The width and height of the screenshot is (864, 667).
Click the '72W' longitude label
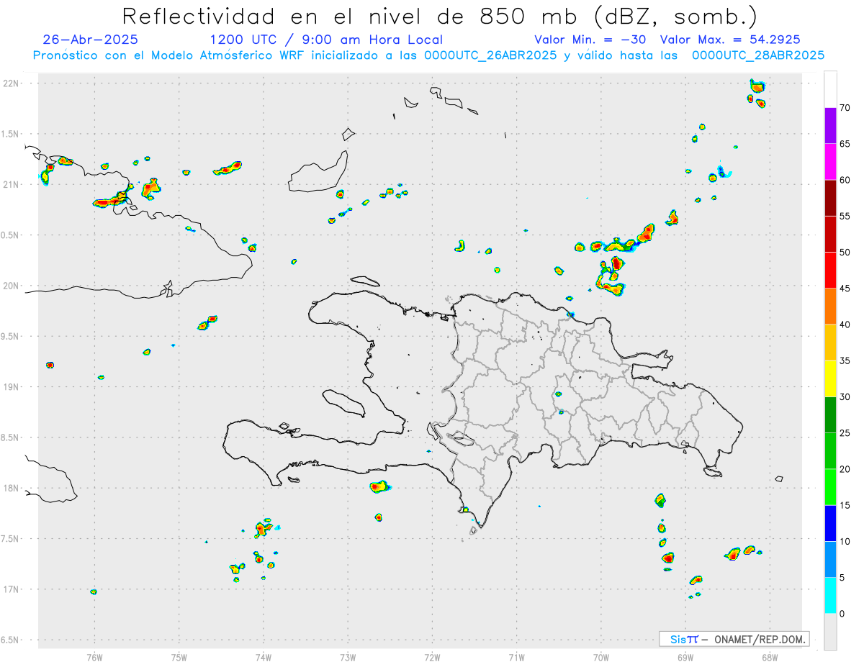tap(432, 656)
